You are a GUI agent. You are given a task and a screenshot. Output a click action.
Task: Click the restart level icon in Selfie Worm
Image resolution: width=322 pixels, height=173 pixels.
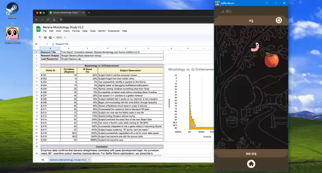(279, 20)
